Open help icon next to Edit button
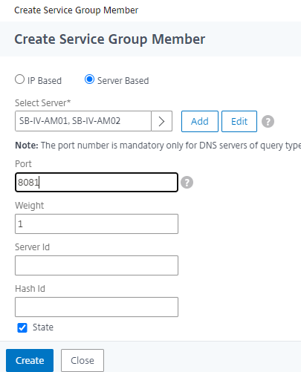This screenshot has height=372, width=301. point(268,122)
